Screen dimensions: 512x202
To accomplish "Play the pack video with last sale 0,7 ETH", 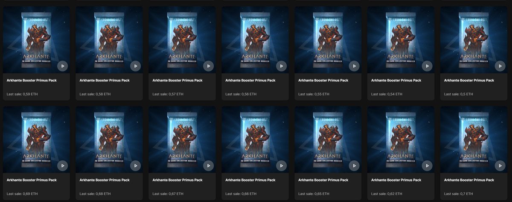I will pyautogui.click(x=500, y=166).
